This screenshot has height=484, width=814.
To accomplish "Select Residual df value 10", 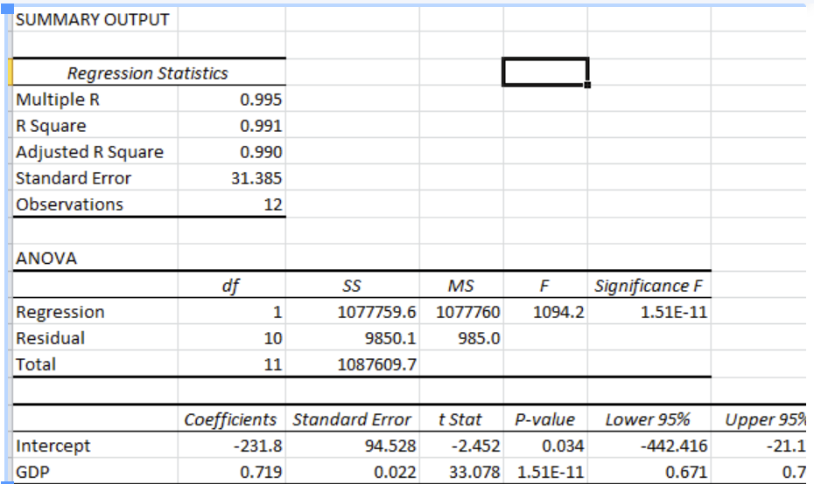I will click(x=232, y=338).
